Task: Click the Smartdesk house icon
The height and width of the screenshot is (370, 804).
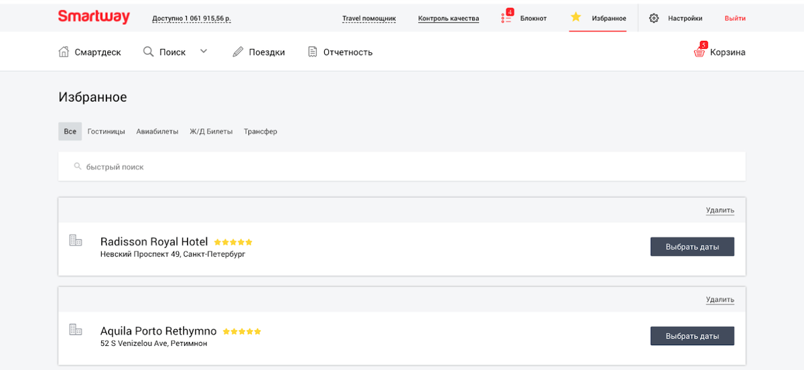Action: [64, 52]
